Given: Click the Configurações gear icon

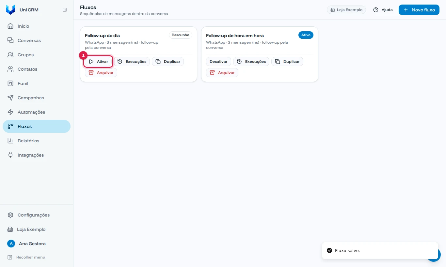Looking at the screenshot, I should [x=10, y=215].
